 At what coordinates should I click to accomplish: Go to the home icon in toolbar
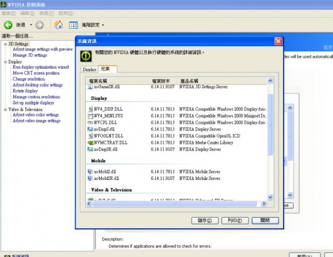[x=59, y=25]
